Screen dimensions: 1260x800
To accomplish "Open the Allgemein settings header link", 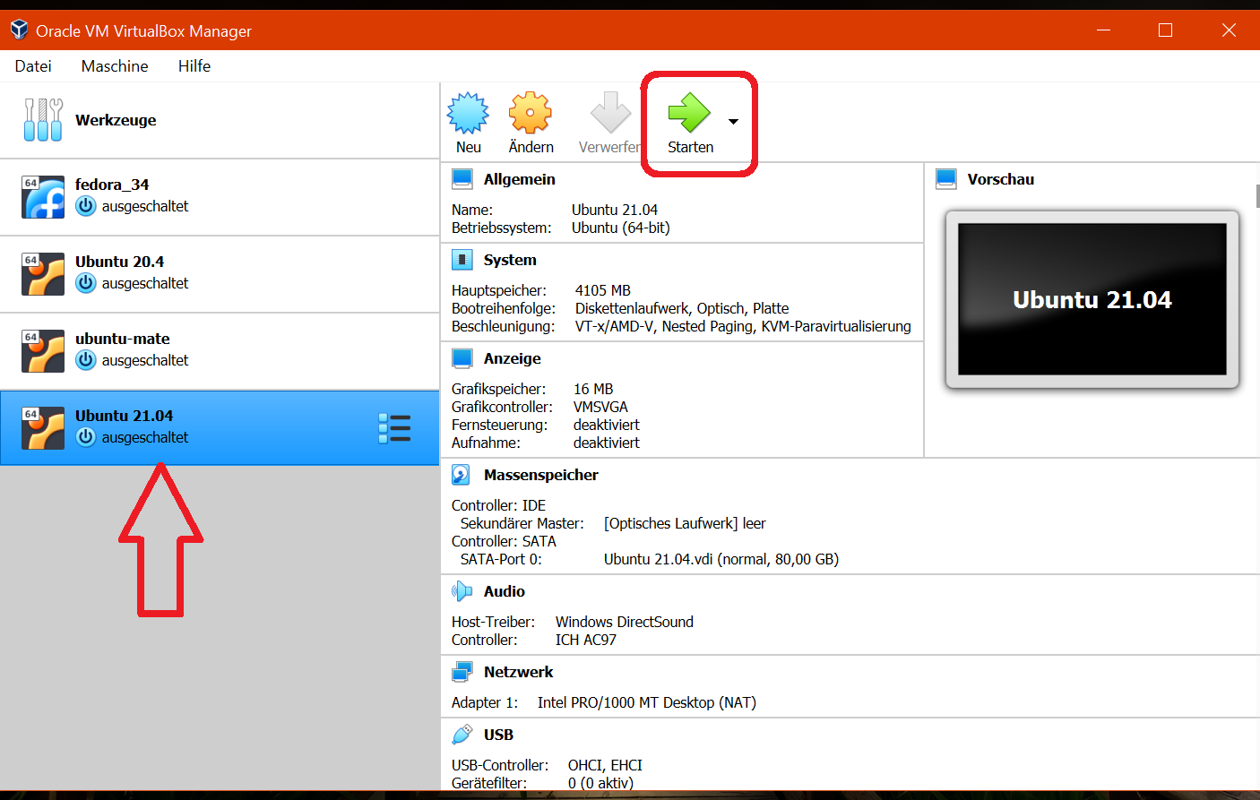I will coord(520,179).
